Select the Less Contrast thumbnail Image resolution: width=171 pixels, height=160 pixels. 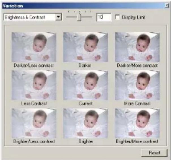[x=34, y=85]
